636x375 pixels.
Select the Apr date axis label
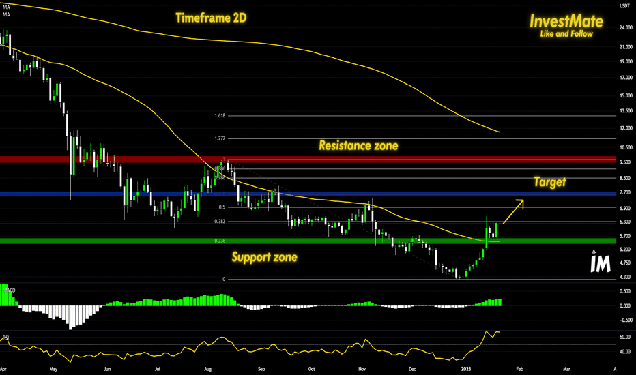tap(3, 370)
